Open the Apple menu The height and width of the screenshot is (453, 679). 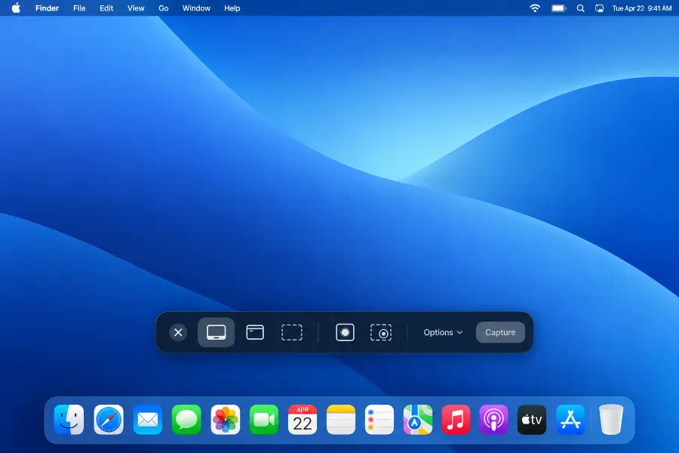click(x=16, y=8)
